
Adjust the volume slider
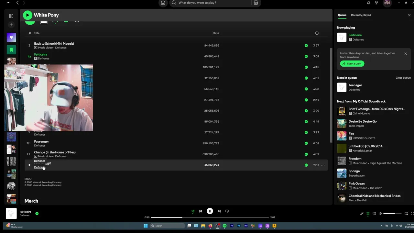pyautogui.click(x=393, y=214)
